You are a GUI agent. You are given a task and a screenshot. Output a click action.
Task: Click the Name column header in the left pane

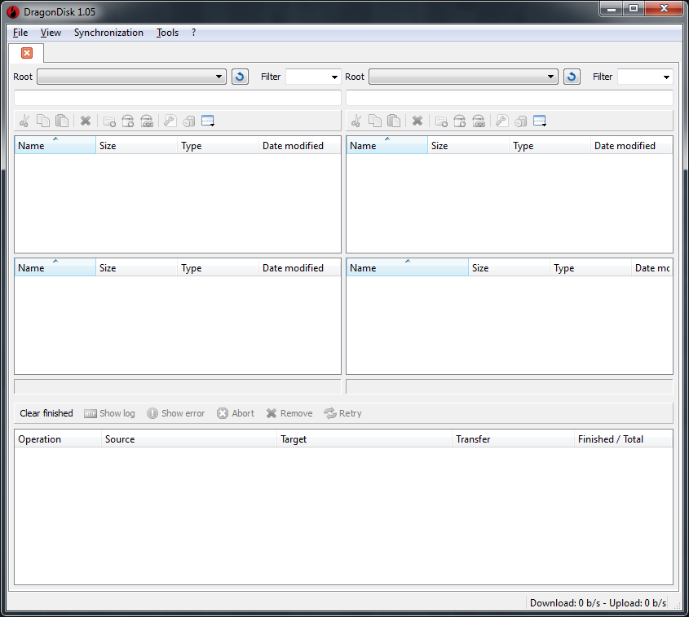(41, 145)
